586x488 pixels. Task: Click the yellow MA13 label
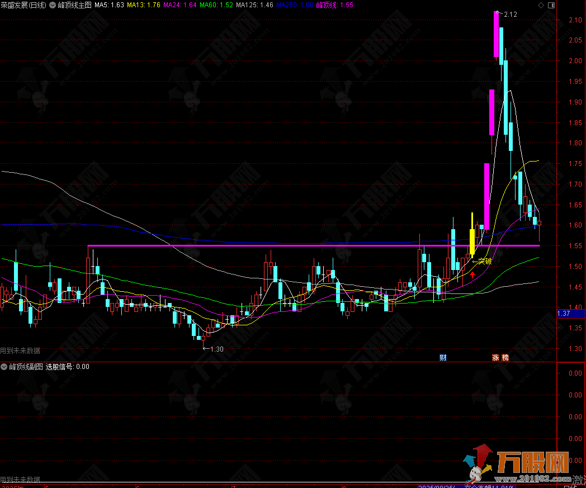pos(144,4)
